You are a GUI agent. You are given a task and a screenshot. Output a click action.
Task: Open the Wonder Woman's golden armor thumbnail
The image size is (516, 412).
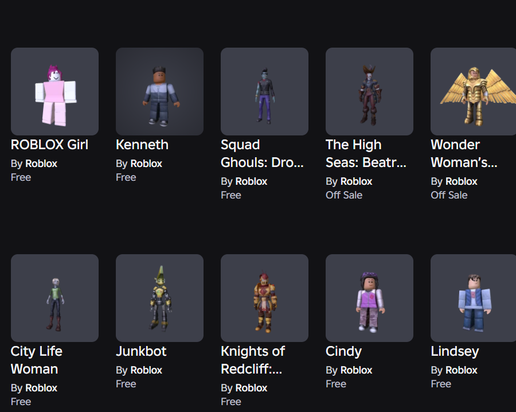[473, 91]
